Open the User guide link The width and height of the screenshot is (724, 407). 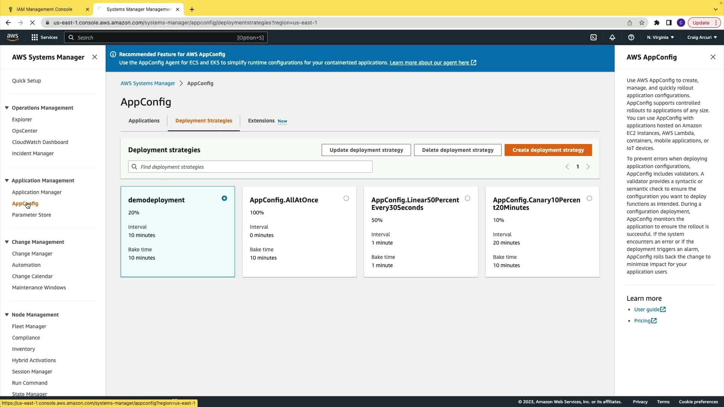point(647,309)
